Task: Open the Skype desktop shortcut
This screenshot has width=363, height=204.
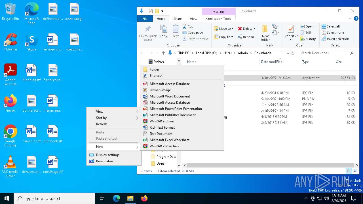Action: [x=31, y=42]
